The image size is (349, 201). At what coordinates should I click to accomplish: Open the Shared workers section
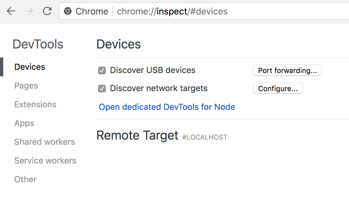point(45,142)
